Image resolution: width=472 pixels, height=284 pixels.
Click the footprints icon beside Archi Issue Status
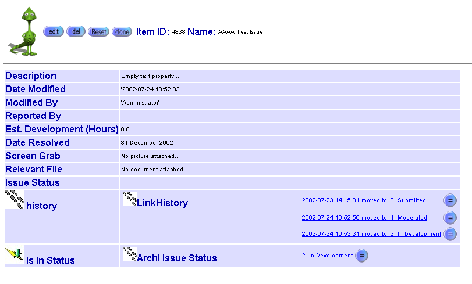(129, 254)
